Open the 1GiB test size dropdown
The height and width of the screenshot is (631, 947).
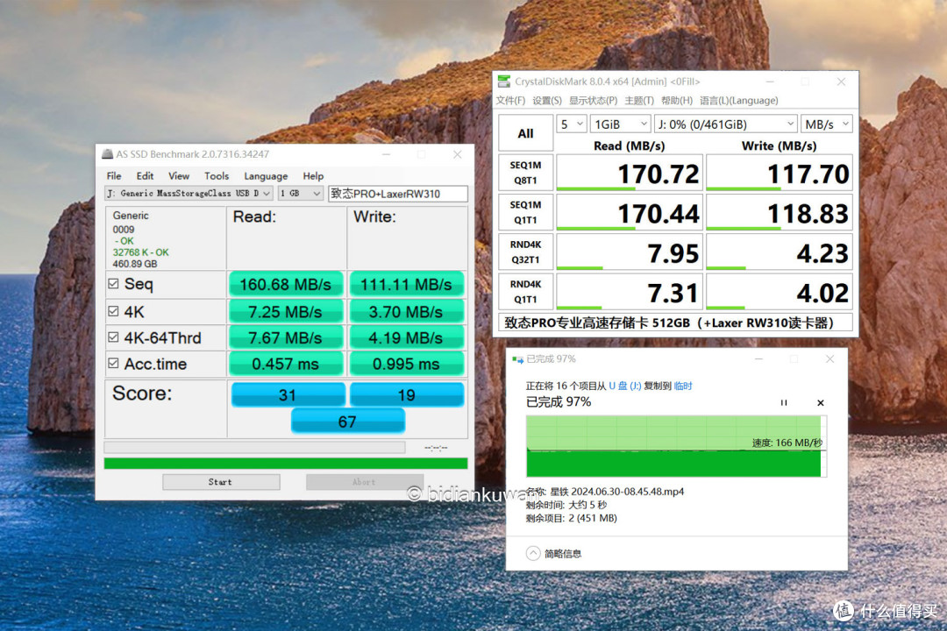point(620,124)
